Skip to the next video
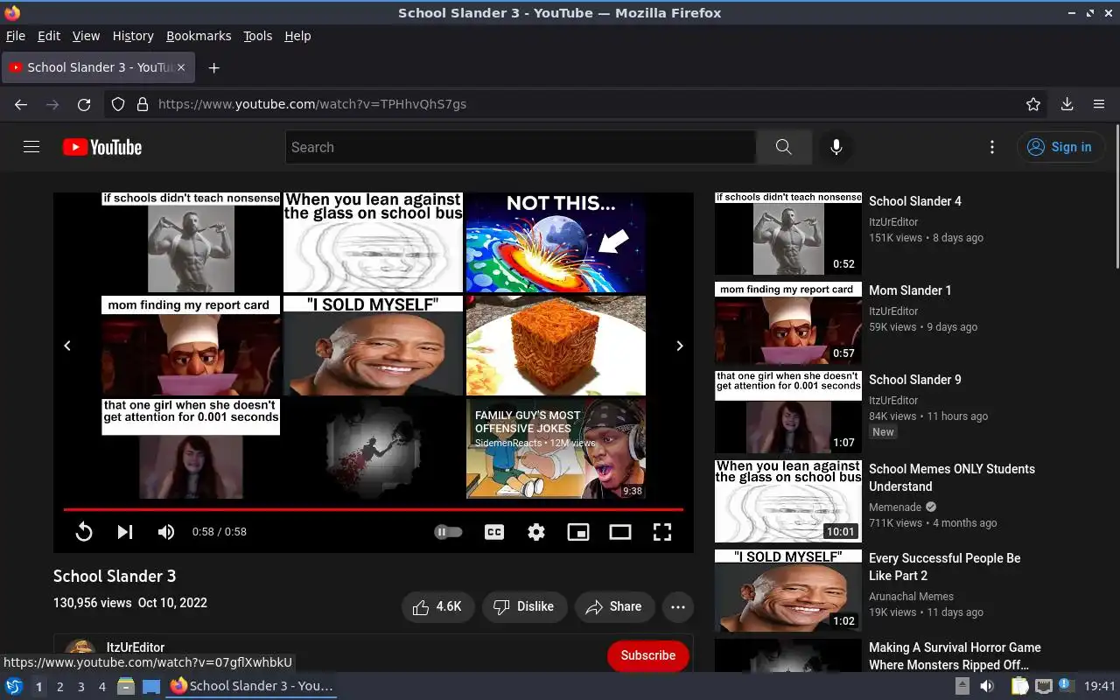The image size is (1120, 700). click(x=125, y=531)
